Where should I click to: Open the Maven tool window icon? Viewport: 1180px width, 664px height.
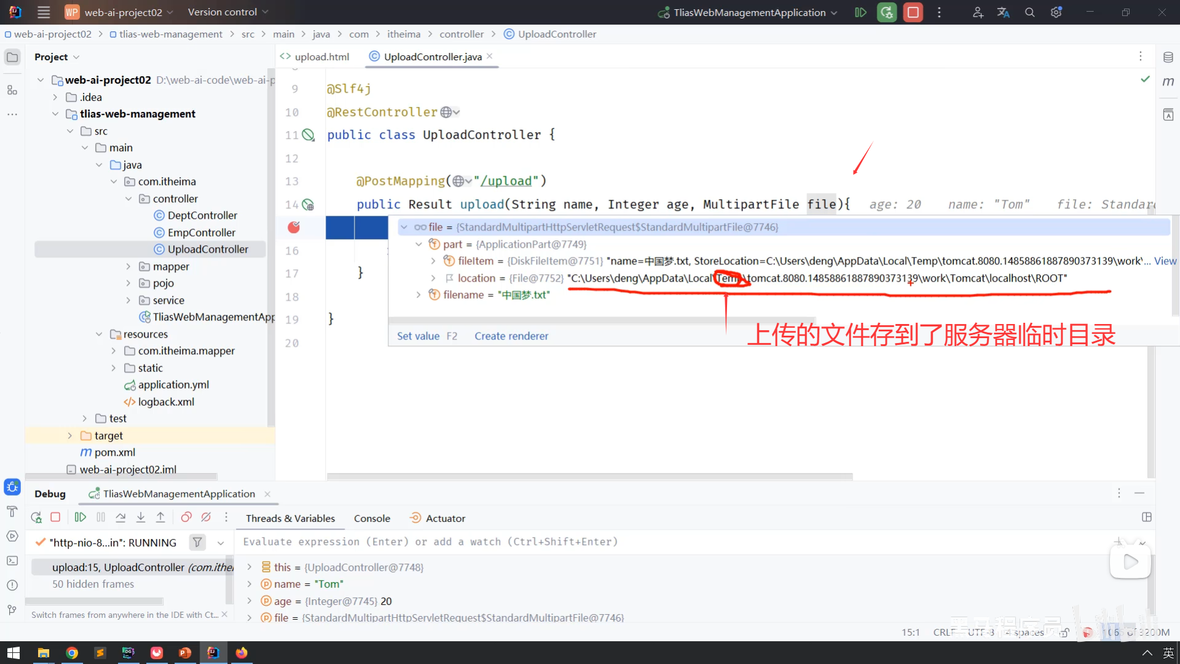coord(1168,82)
